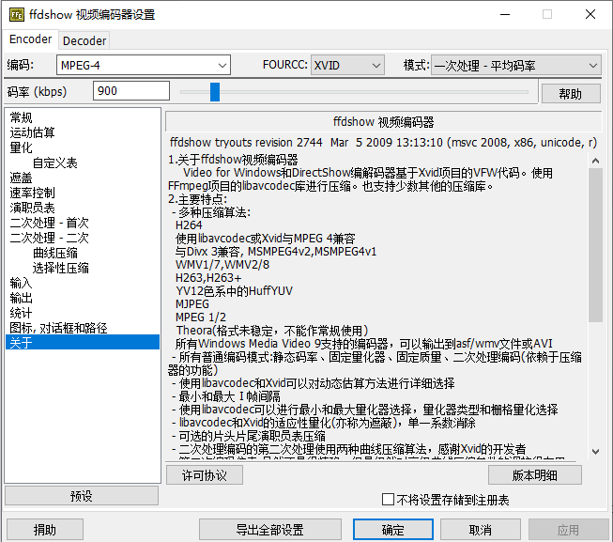Select 运动估算 in the settings list

[32, 132]
